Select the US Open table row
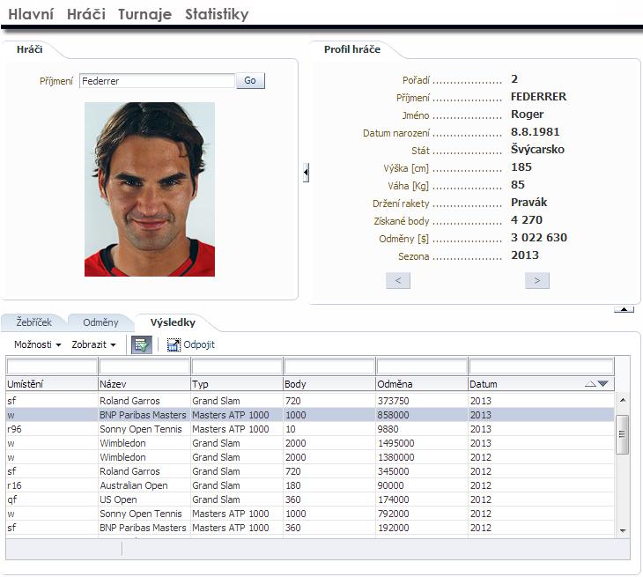The height and width of the screenshot is (577, 643). click(x=310, y=499)
